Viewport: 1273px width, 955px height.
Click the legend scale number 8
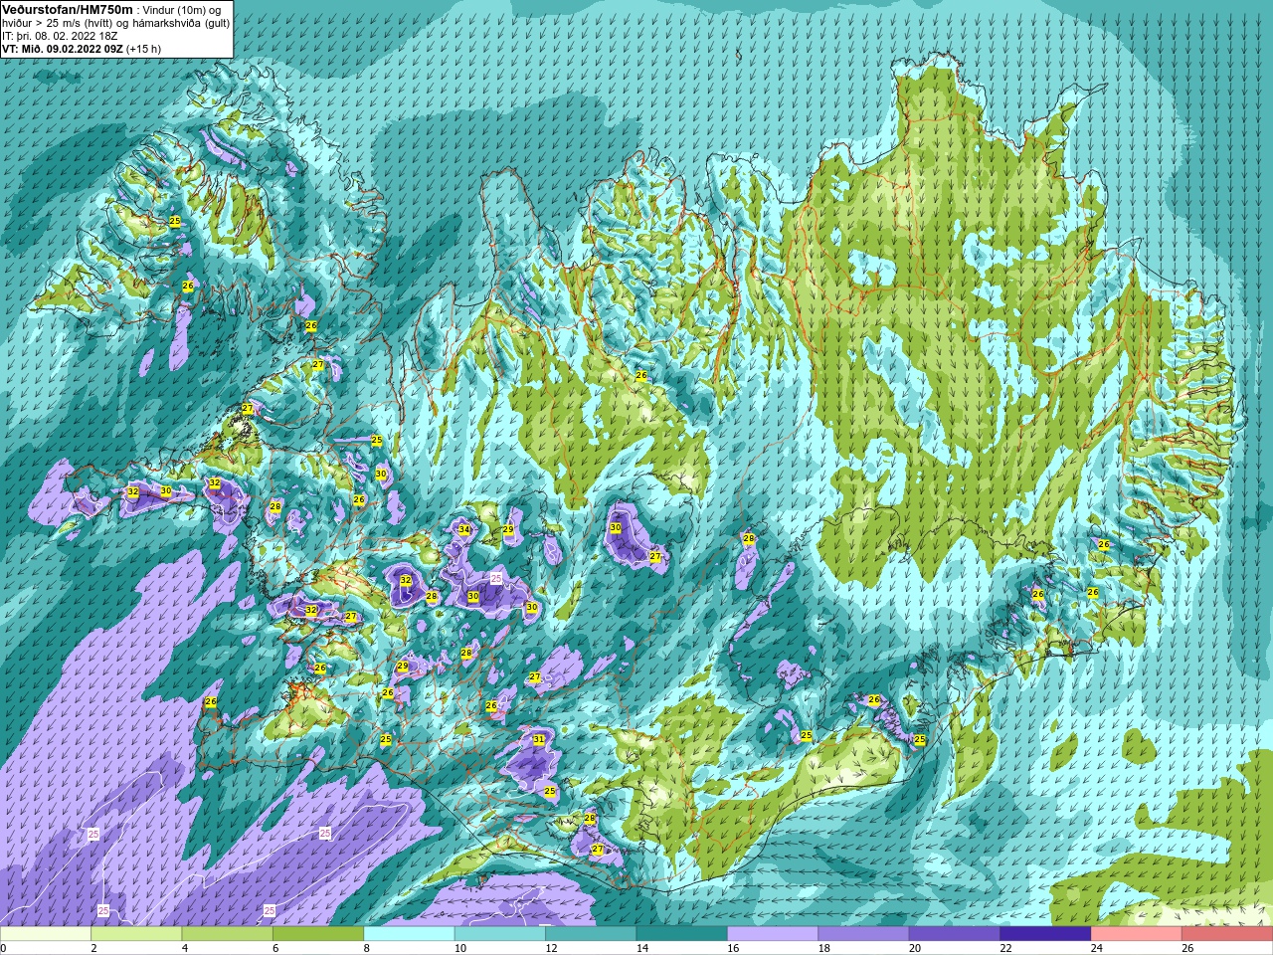[366, 948]
